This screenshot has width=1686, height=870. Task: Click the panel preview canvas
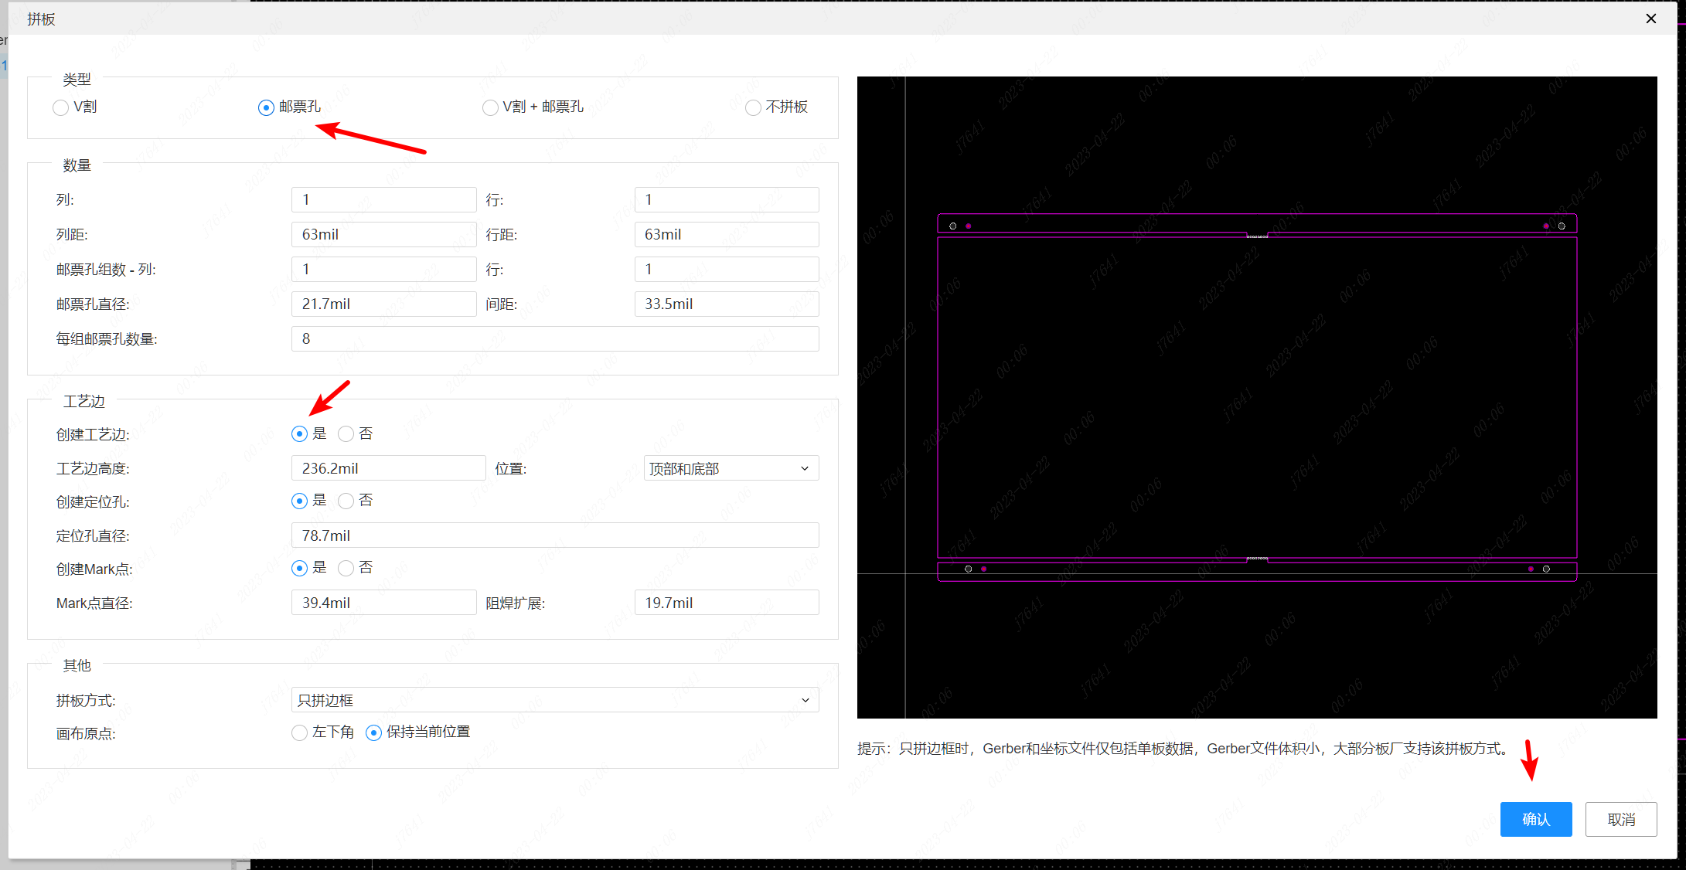[x=1256, y=397]
